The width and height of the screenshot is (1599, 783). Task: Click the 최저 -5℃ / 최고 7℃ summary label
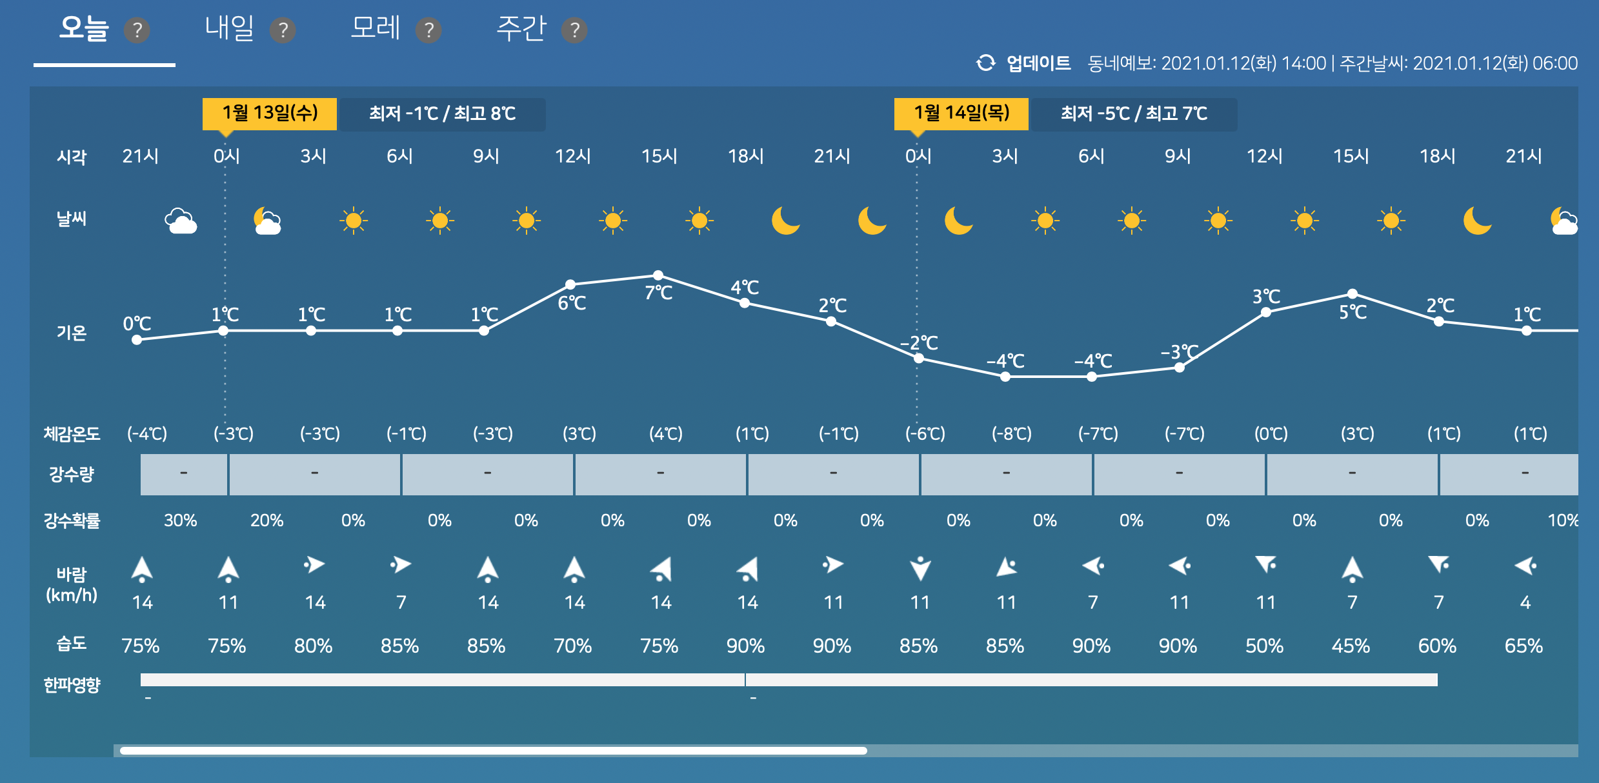click(x=1134, y=114)
